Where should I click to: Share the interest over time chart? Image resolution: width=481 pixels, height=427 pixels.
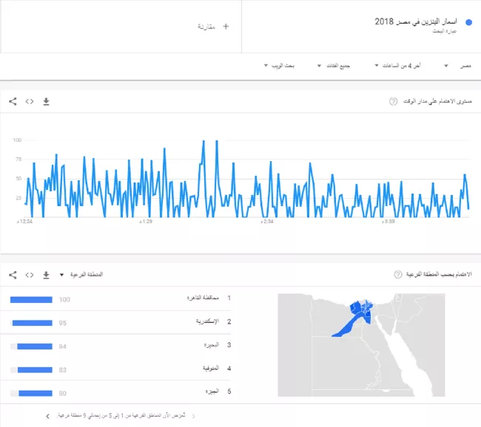tap(13, 101)
